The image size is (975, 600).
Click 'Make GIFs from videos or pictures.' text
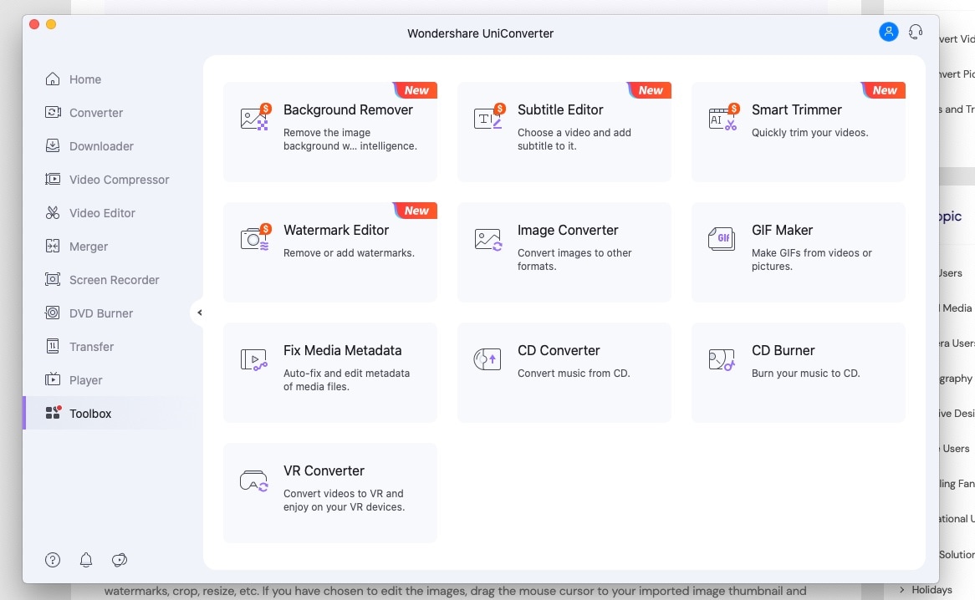click(x=811, y=260)
